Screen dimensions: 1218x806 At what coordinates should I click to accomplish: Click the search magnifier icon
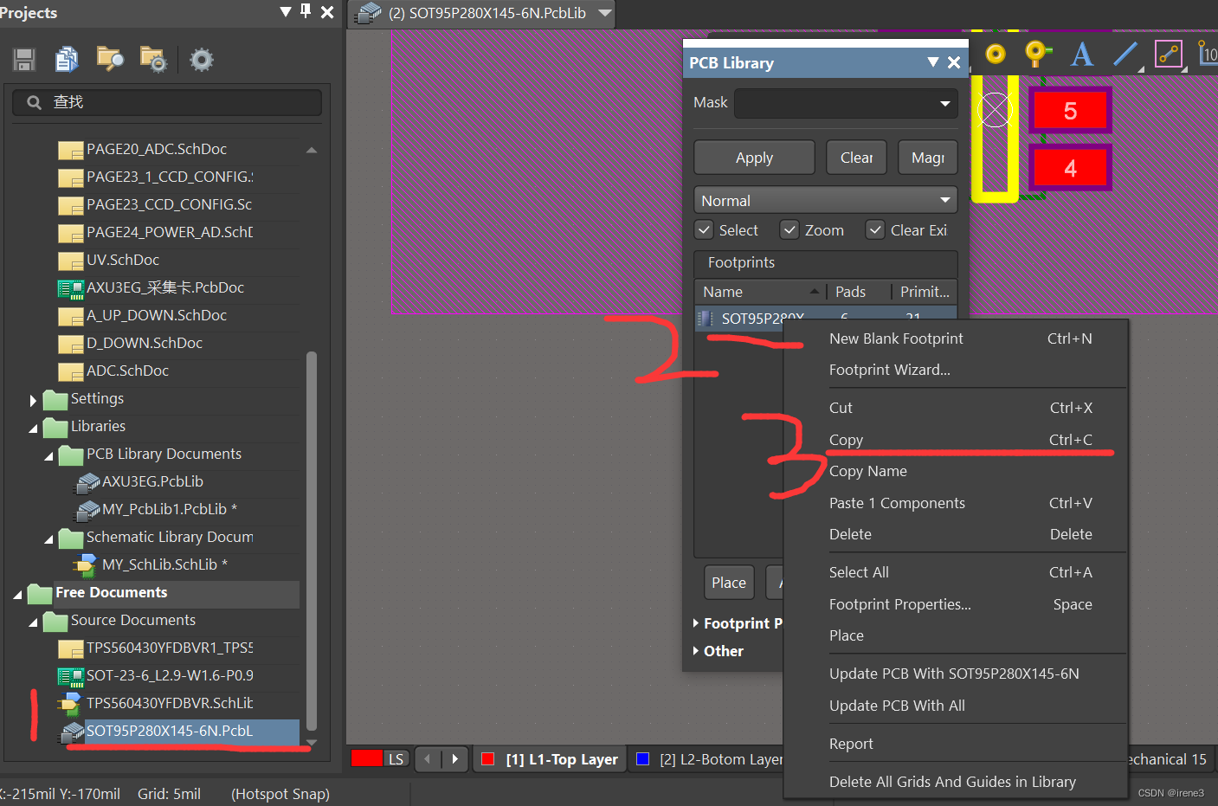[34, 102]
